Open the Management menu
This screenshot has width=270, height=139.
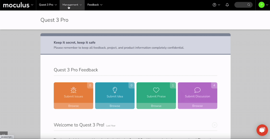72,5
